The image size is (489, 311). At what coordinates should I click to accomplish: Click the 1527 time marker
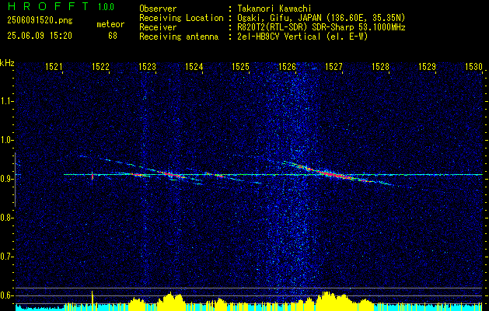pos(334,66)
